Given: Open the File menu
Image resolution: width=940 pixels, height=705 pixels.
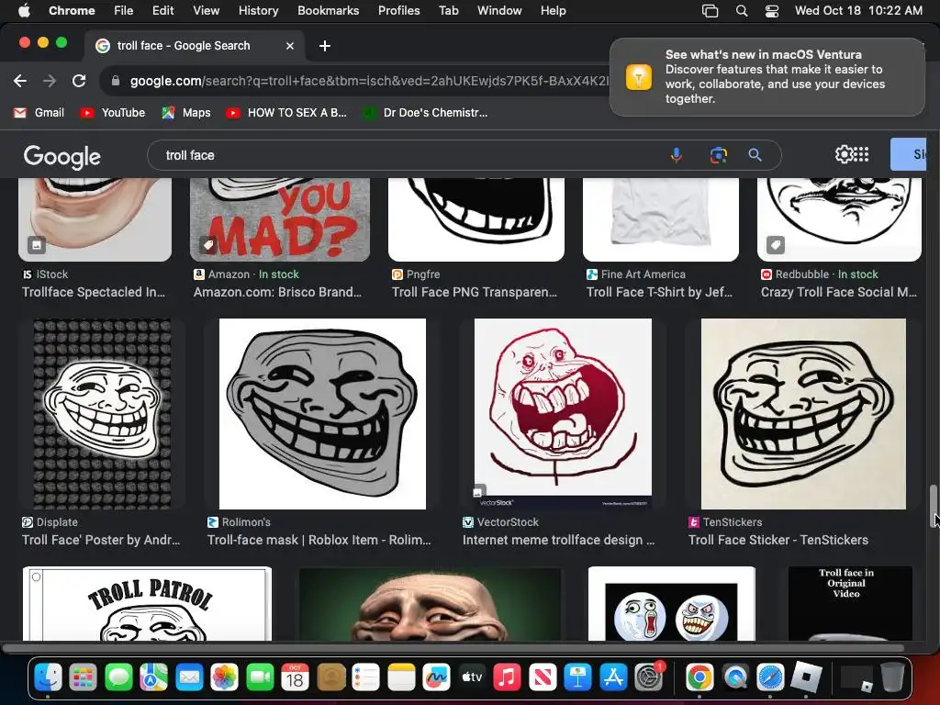Looking at the screenshot, I should [x=124, y=10].
